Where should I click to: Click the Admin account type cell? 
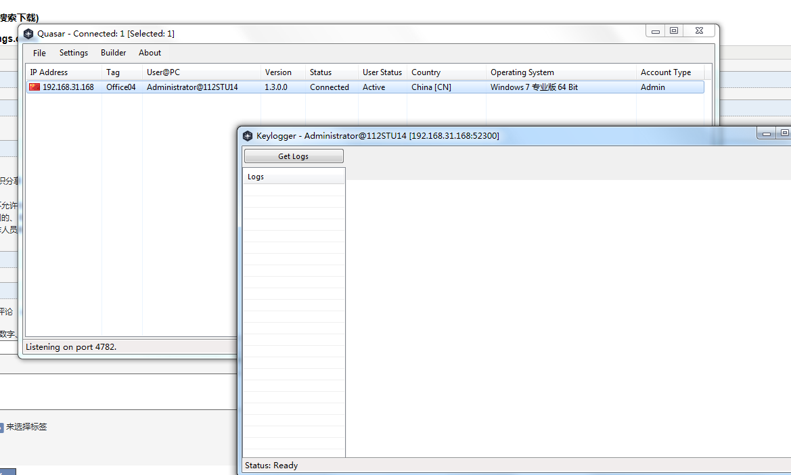point(653,87)
